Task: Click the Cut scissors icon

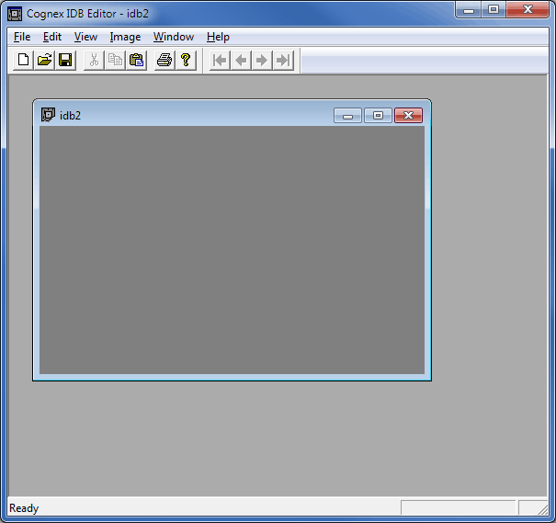Action: (x=94, y=60)
